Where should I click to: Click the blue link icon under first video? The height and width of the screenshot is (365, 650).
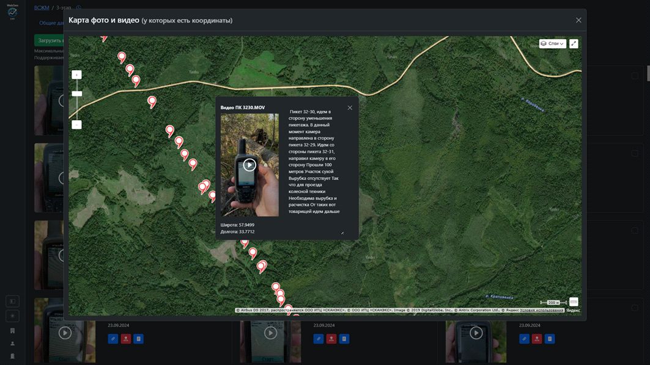[x=113, y=339]
